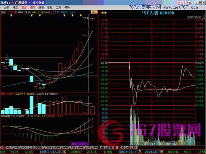Click the *ST大唐 600198 stock title
Viewport: 206px width, 154px height.
pyautogui.click(x=158, y=13)
